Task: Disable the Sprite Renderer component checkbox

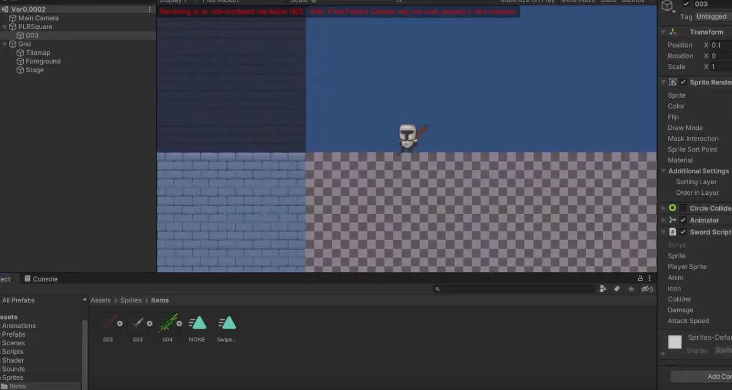Action: click(683, 82)
